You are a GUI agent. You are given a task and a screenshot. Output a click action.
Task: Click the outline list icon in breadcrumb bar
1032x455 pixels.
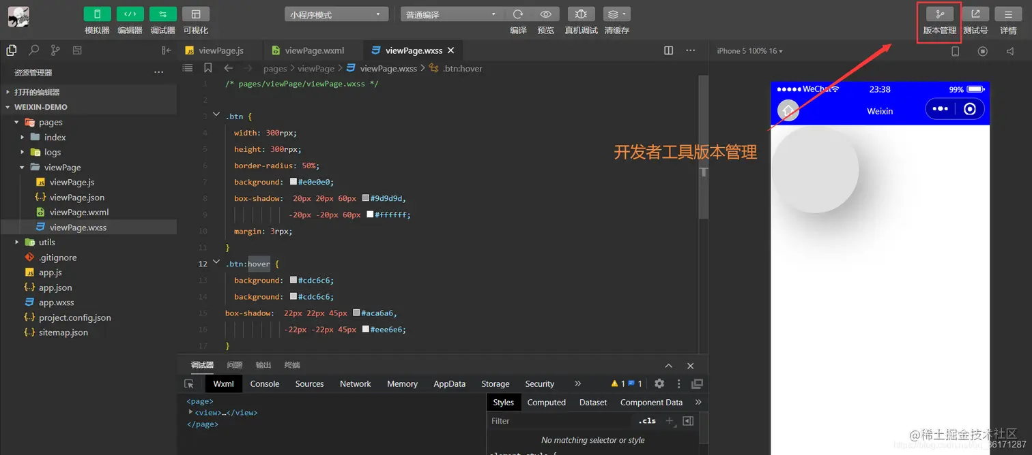[188, 68]
